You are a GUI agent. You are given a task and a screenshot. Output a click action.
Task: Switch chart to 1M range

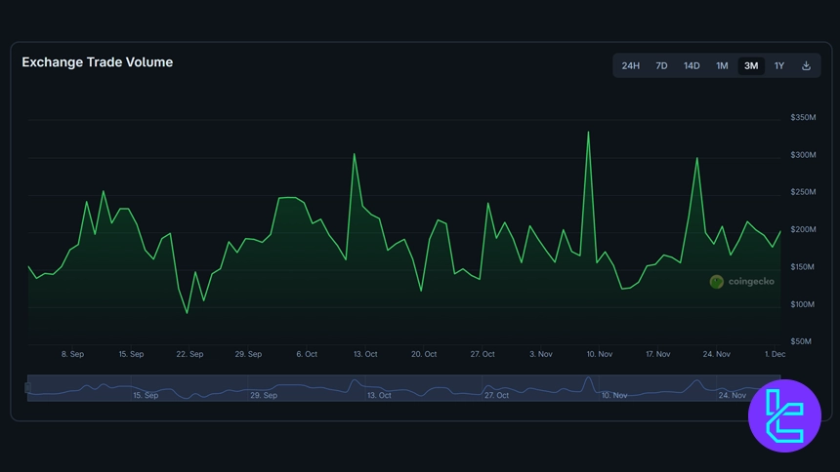(x=722, y=65)
